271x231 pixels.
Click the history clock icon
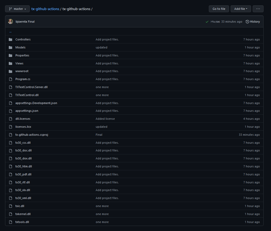(247, 22)
